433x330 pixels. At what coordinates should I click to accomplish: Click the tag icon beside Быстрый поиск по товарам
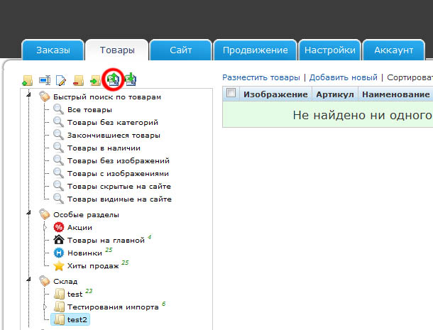point(45,97)
